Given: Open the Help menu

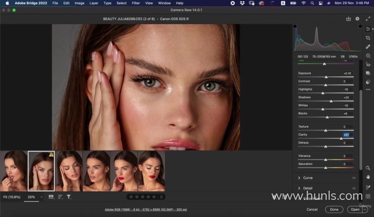Looking at the screenshot, I should click(x=180, y=3).
